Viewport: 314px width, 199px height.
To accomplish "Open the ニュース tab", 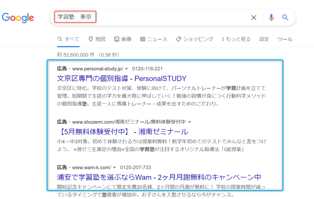I will tap(154, 39).
